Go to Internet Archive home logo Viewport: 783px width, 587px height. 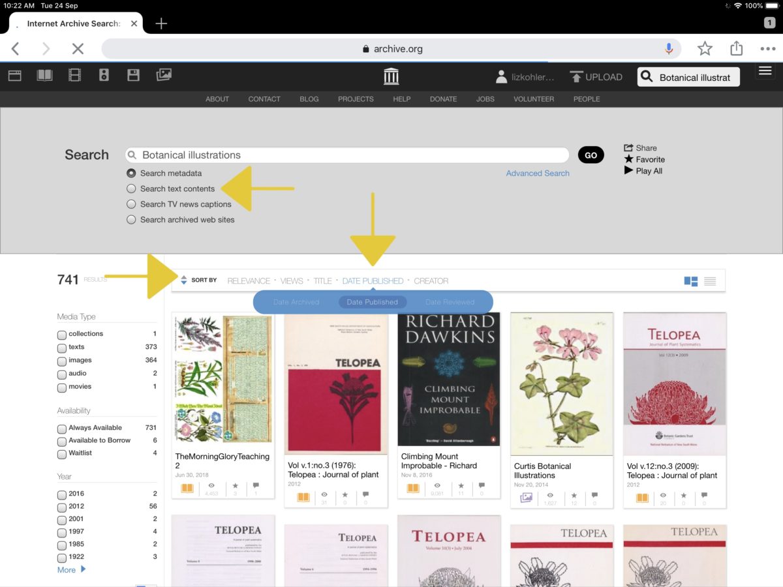click(x=391, y=76)
